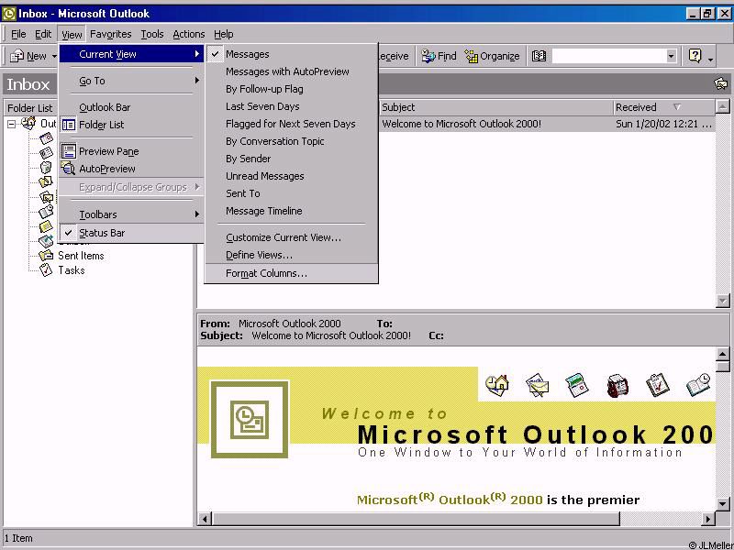Toggle the Status Bar menu option

pyautogui.click(x=131, y=233)
